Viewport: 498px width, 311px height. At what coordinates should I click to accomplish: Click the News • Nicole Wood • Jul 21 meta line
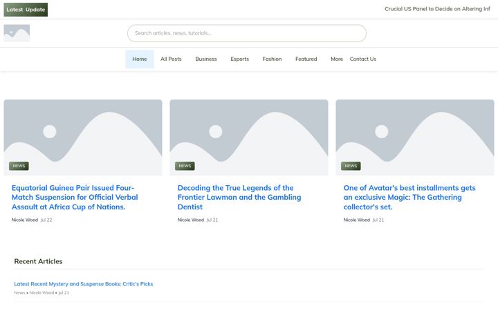[41, 292]
